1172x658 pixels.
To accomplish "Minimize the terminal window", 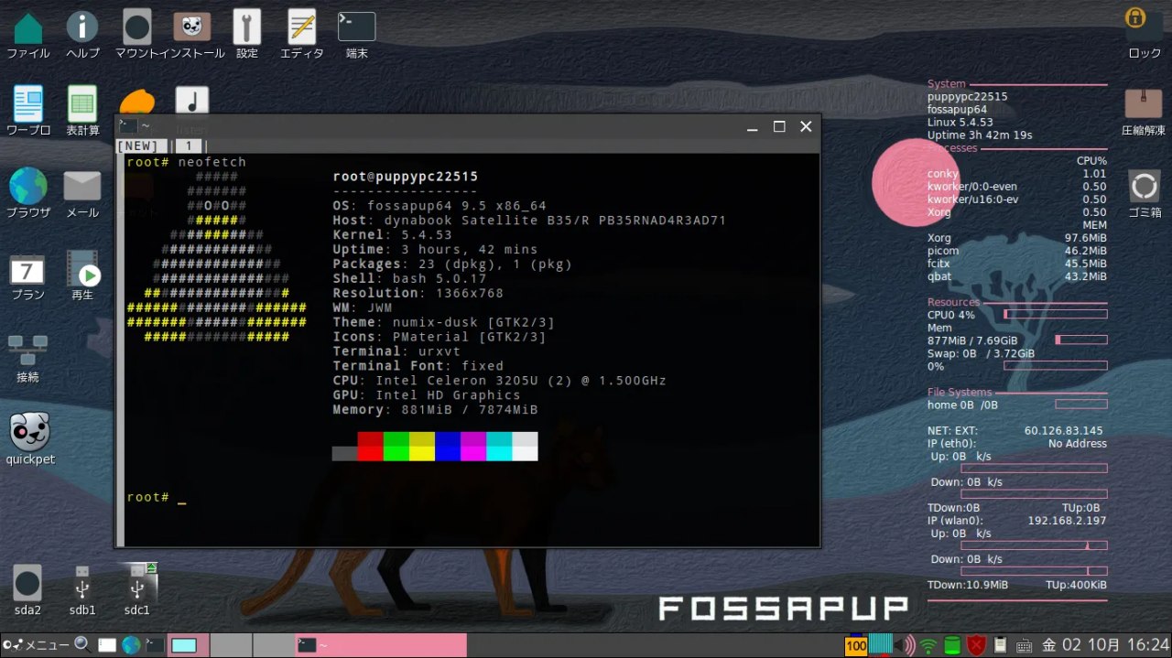I will 752,126.
